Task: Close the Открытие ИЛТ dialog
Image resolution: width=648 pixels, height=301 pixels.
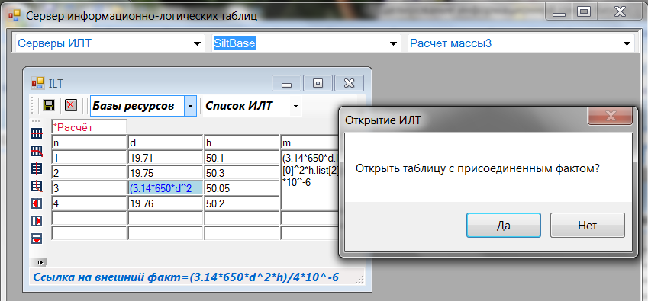Action: [610, 117]
